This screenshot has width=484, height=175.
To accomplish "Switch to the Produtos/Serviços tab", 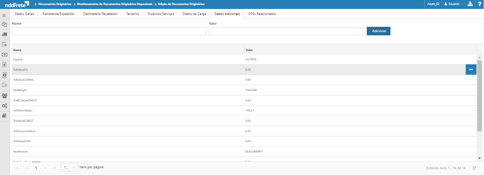I will pyautogui.click(x=161, y=14).
